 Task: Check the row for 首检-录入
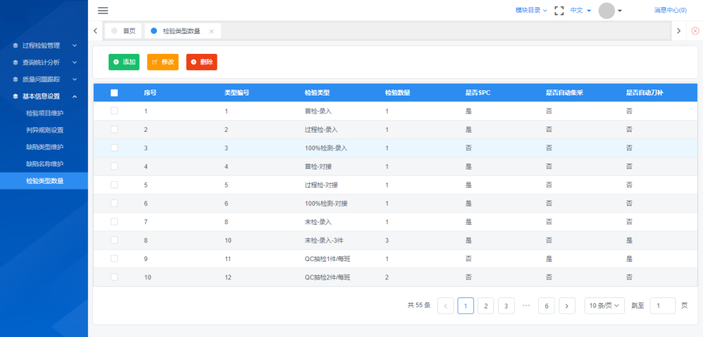coord(115,111)
